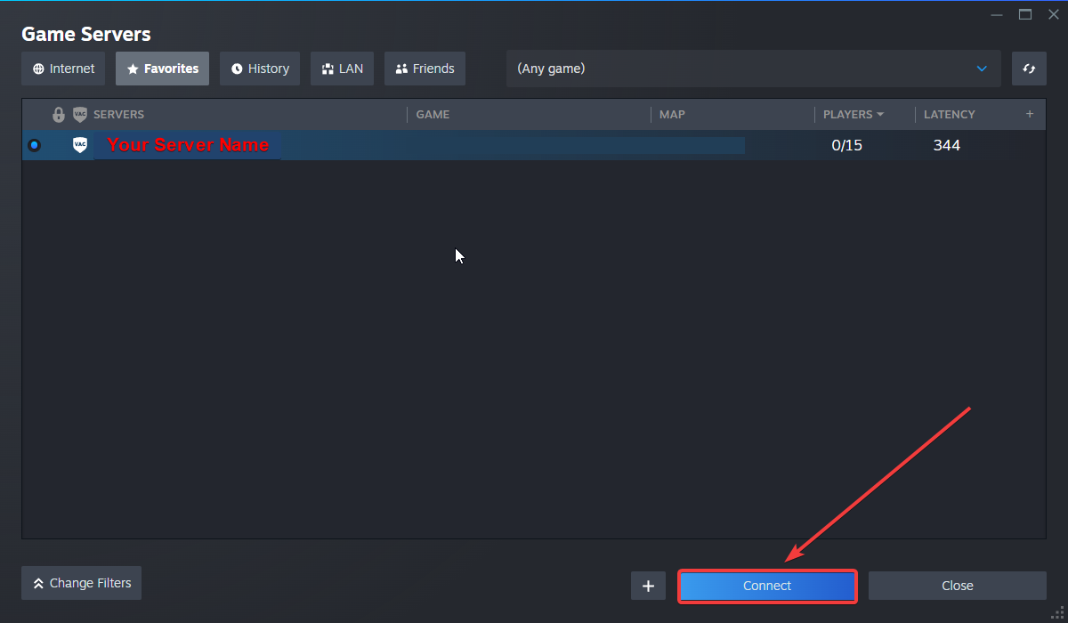This screenshot has height=623, width=1068.
Task: Click the refresh server list icon
Action: pos(1029,69)
